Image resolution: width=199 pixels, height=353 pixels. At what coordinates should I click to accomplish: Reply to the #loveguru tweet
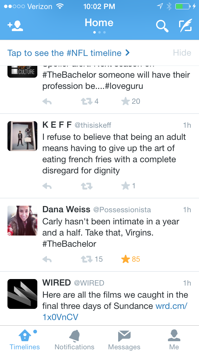[47, 101]
